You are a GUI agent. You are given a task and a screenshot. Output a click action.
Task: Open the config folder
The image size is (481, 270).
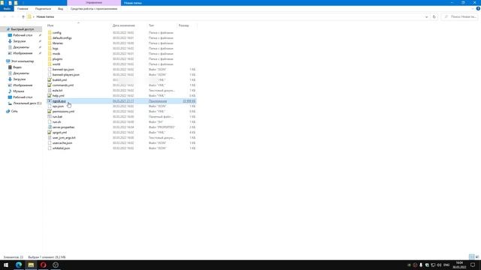pos(57,33)
